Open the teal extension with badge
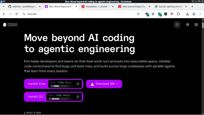 pos(160,14)
